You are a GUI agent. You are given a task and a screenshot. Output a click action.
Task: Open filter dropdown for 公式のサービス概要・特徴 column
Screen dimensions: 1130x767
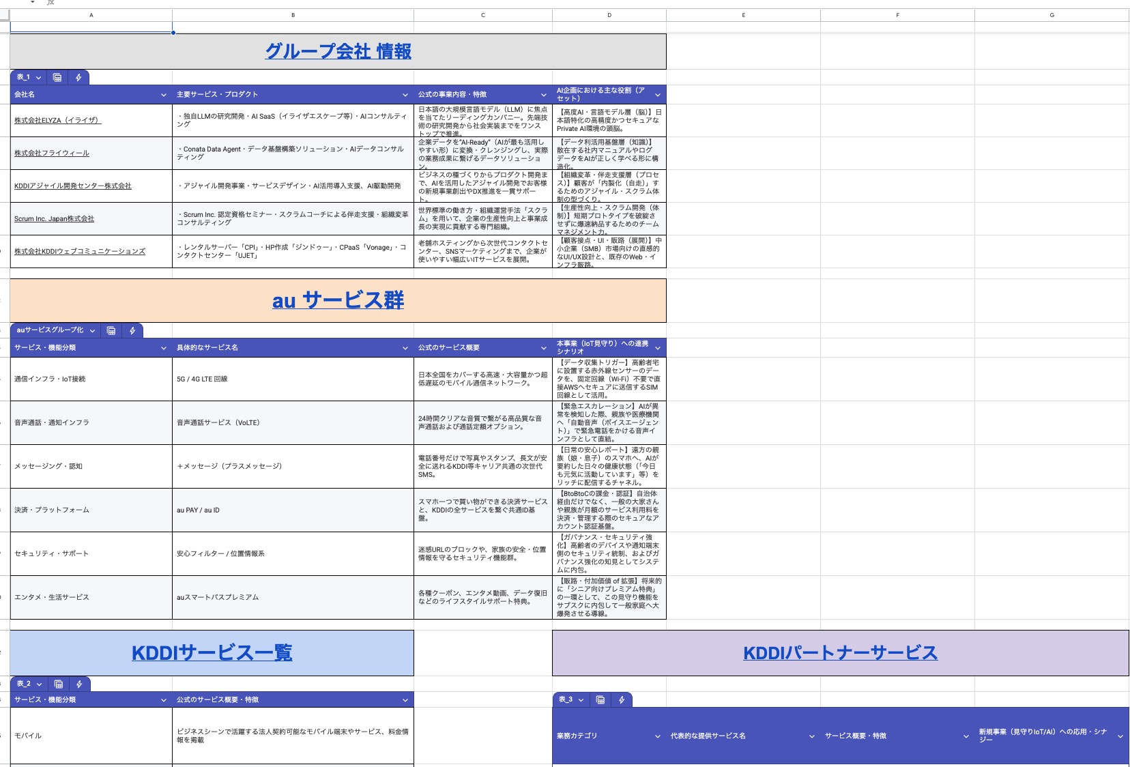405,700
